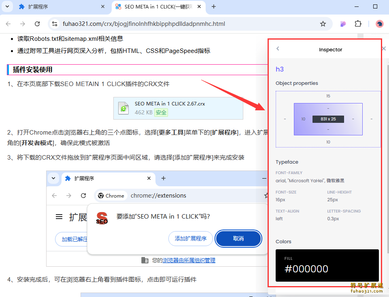Download the SEO META in 1 CLICK 2.67.crx file
This screenshot has height=297, width=389.
pos(178,108)
